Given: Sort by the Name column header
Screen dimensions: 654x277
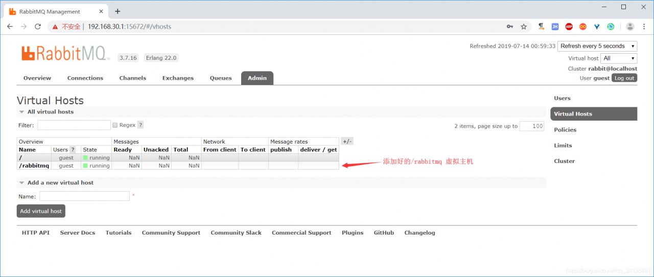Looking at the screenshot, I should point(27,150).
